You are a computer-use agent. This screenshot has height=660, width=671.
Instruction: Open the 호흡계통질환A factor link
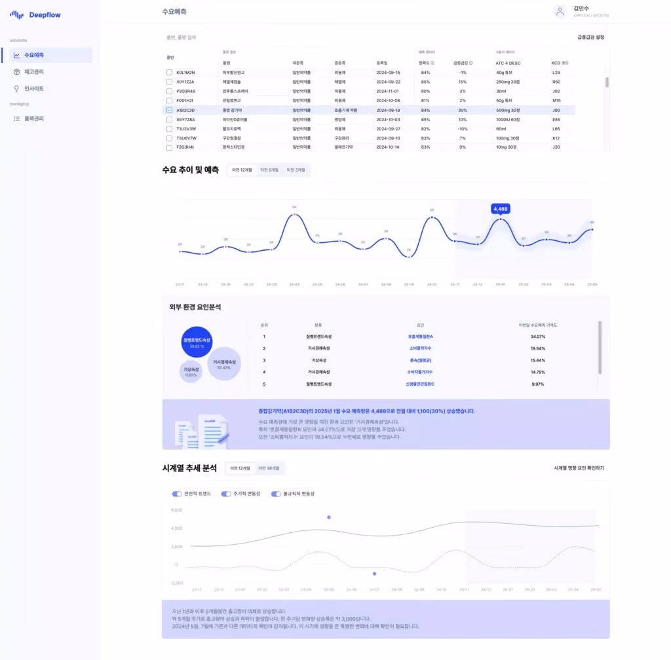420,337
